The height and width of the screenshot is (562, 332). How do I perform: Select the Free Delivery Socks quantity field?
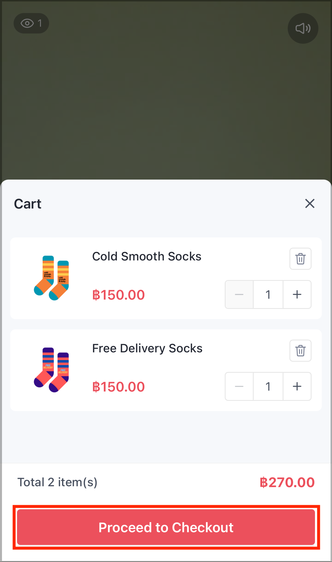click(268, 386)
